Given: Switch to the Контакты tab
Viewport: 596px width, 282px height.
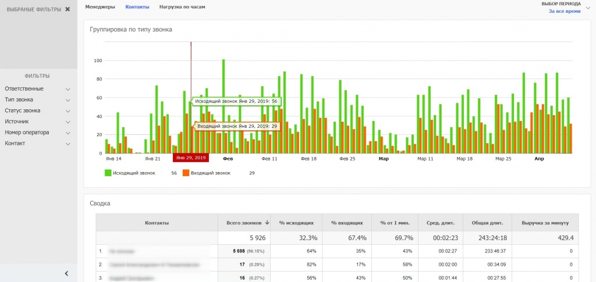Looking at the screenshot, I should tap(137, 7).
